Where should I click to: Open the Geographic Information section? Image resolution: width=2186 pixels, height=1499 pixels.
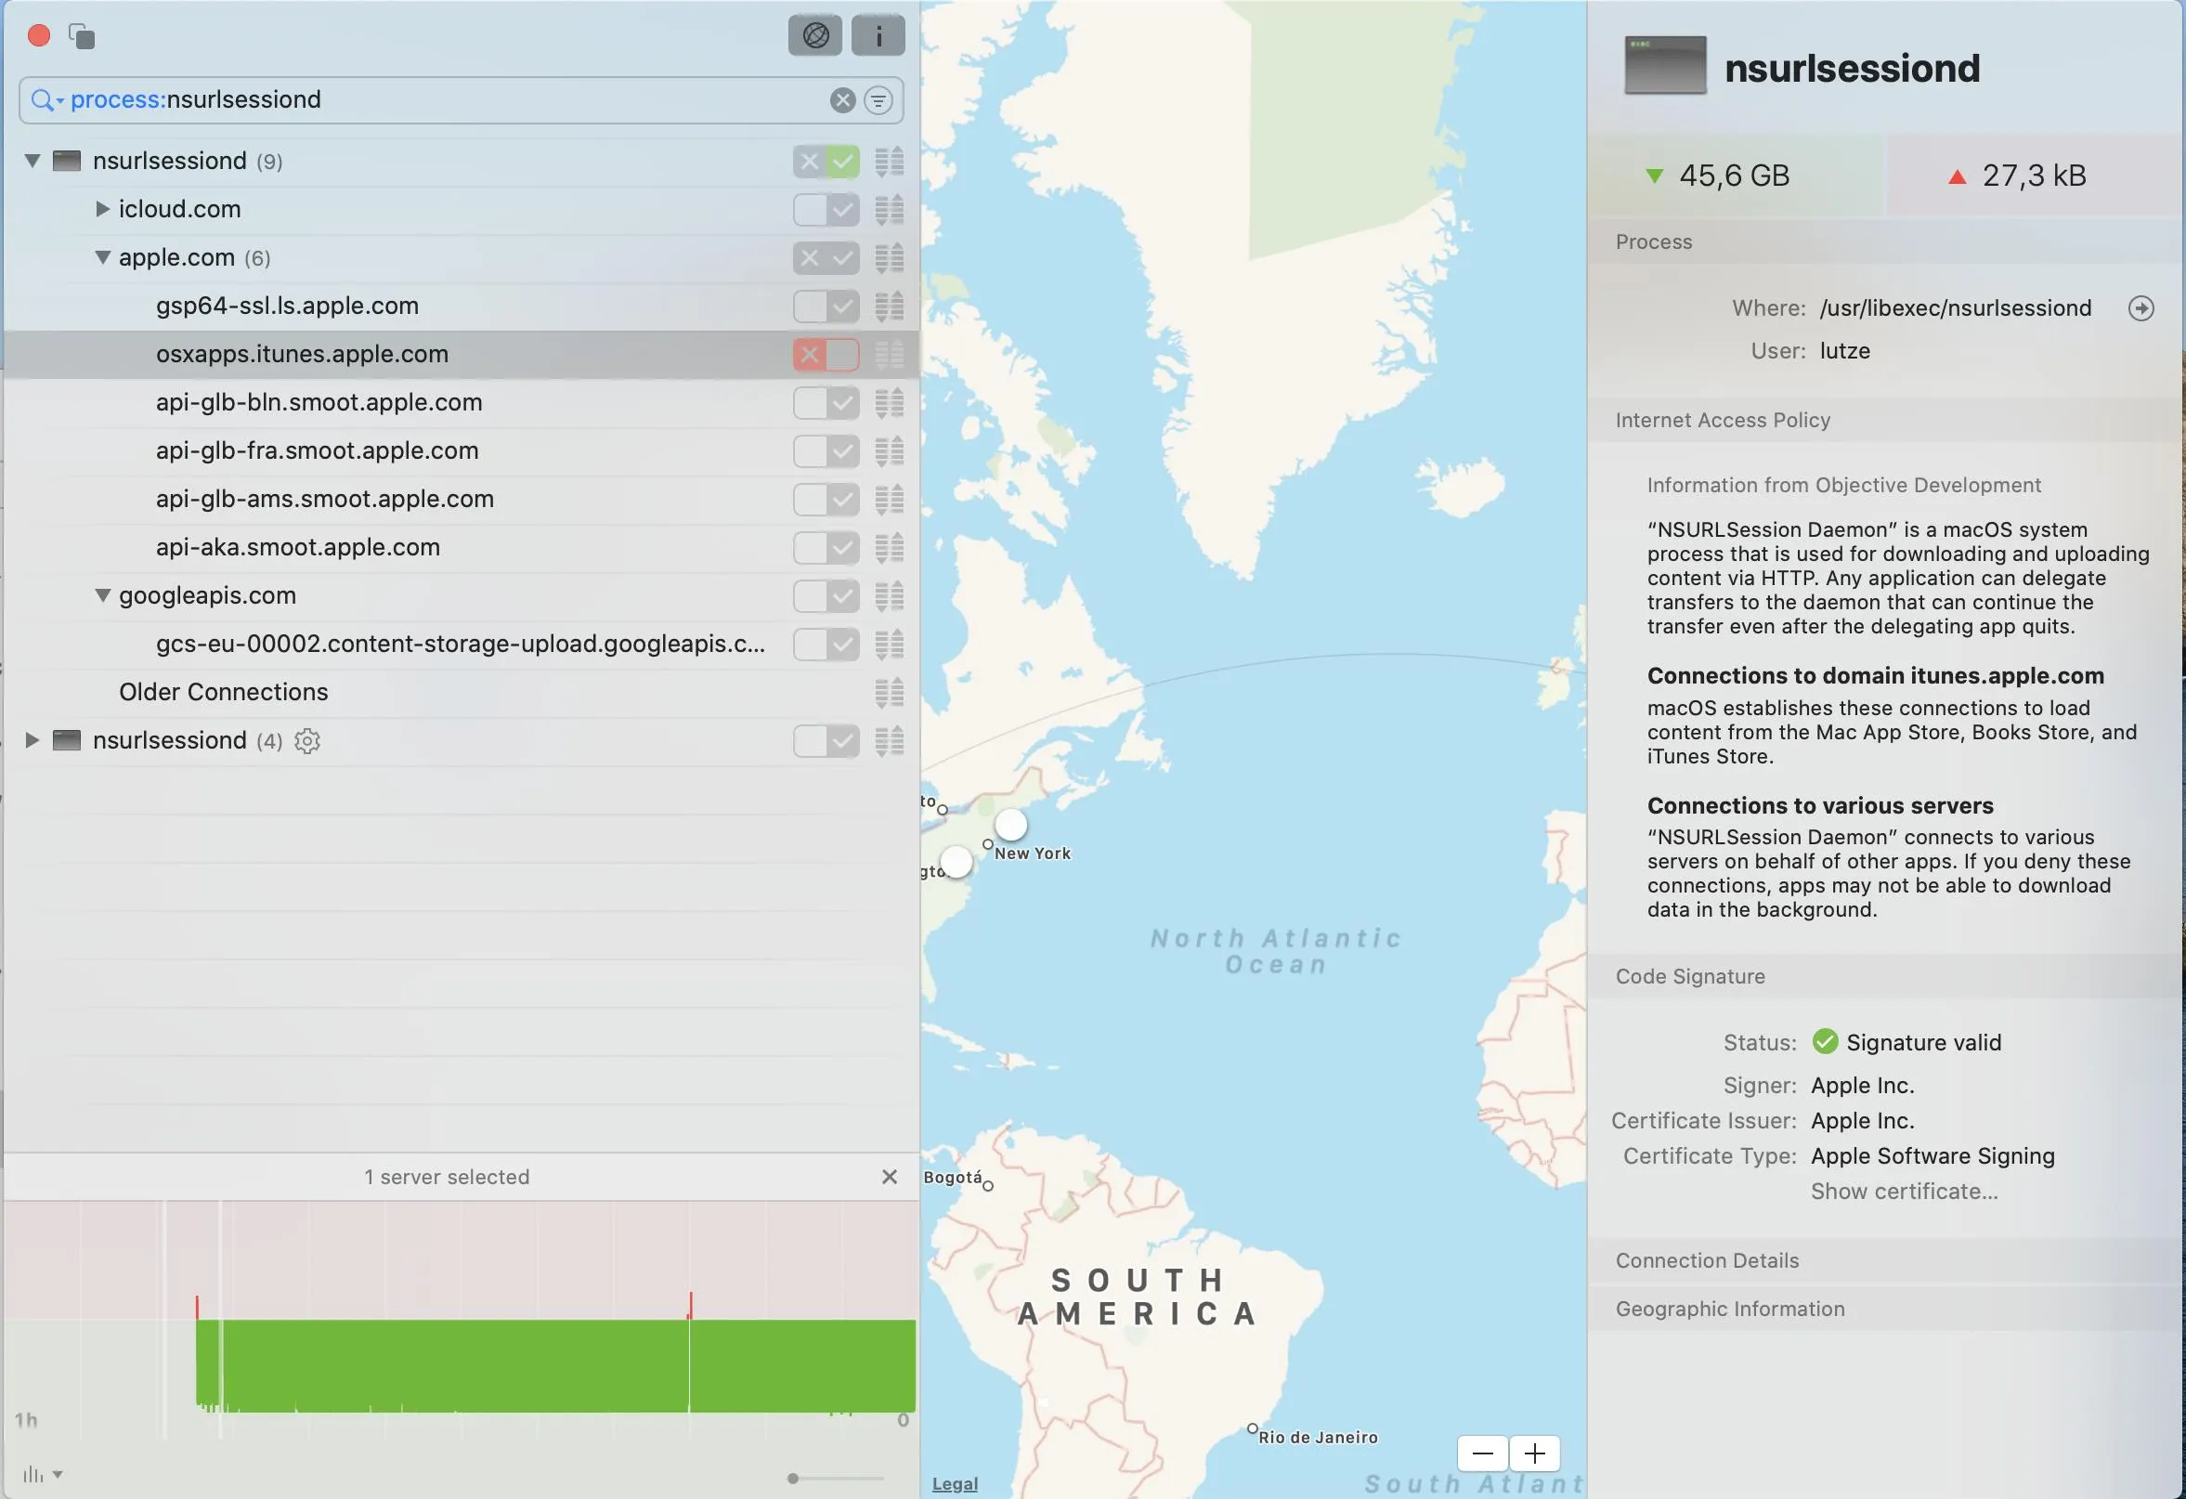[1729, 1309]
